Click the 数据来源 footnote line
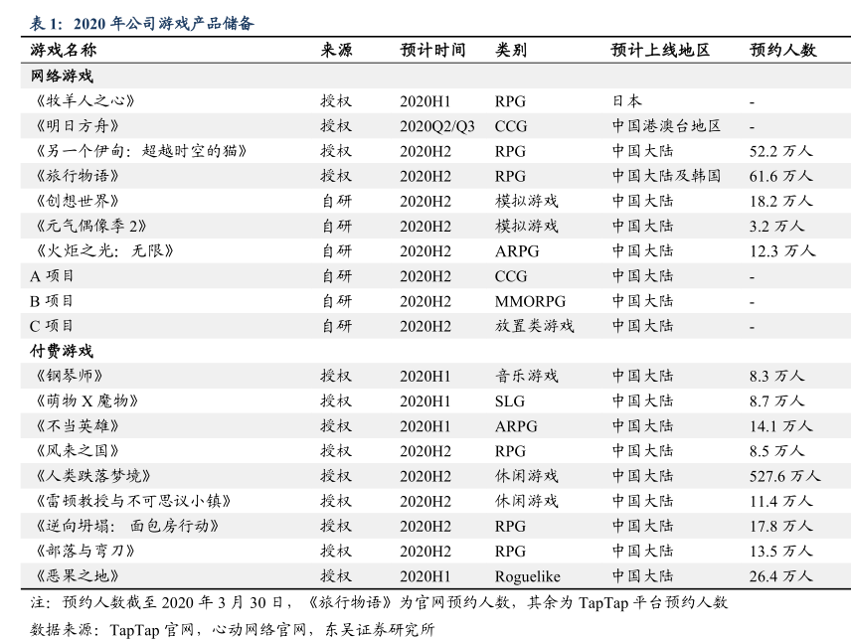851x640 pixels. (233, 628)
